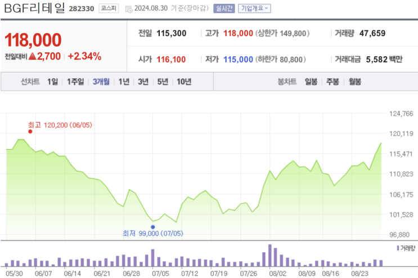Viewport: 418px width, 278px height.
Task: Click the calendar icon beside the date
Action: click(x=129, y=9)
